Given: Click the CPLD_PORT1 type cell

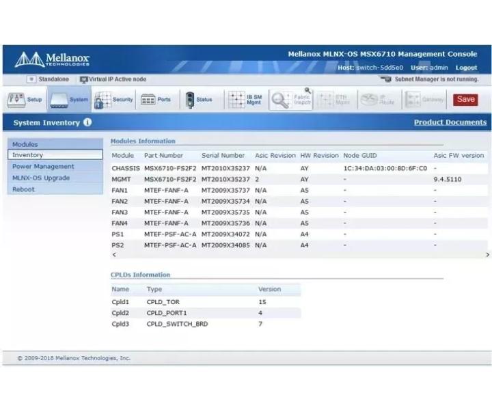Looking at the screenshot, I should tap(167, 313).
